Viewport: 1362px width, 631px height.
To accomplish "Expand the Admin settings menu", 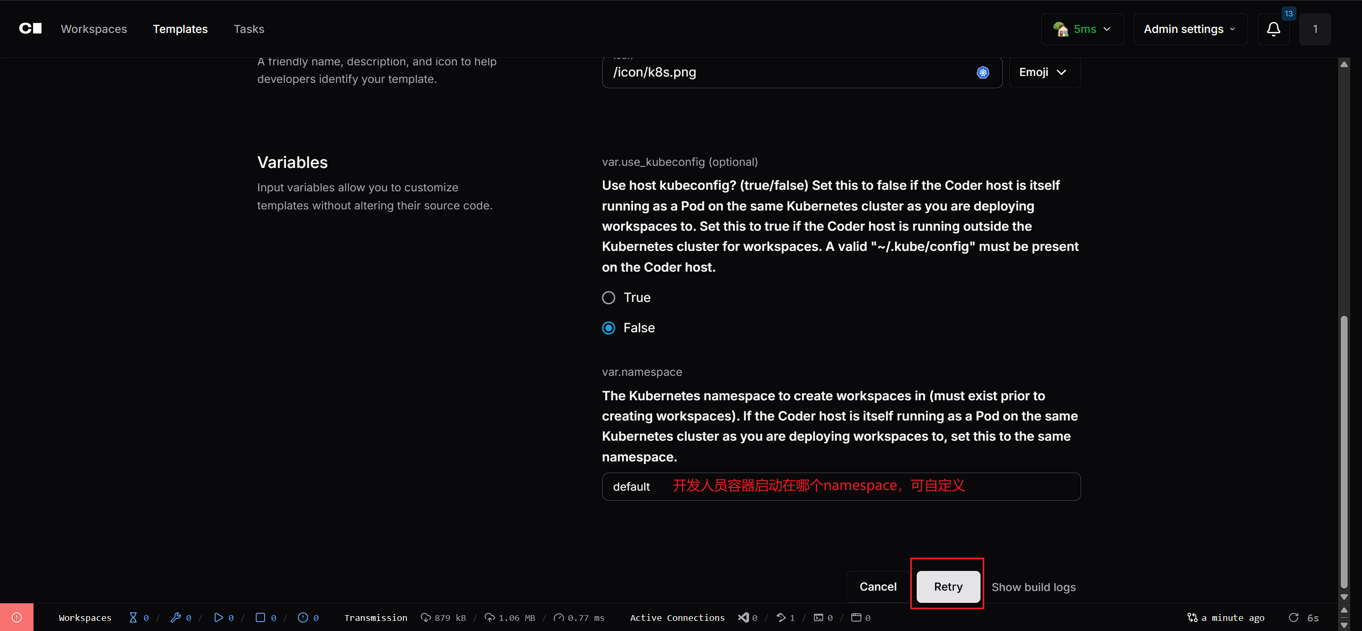I will [1190, 29].
